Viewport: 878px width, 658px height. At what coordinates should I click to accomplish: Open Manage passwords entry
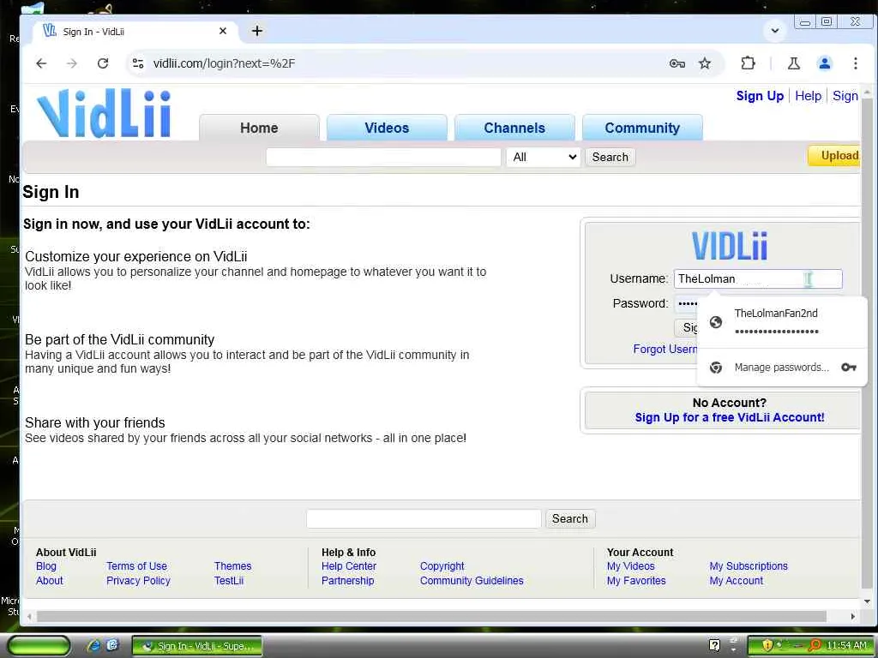[782, 367]
